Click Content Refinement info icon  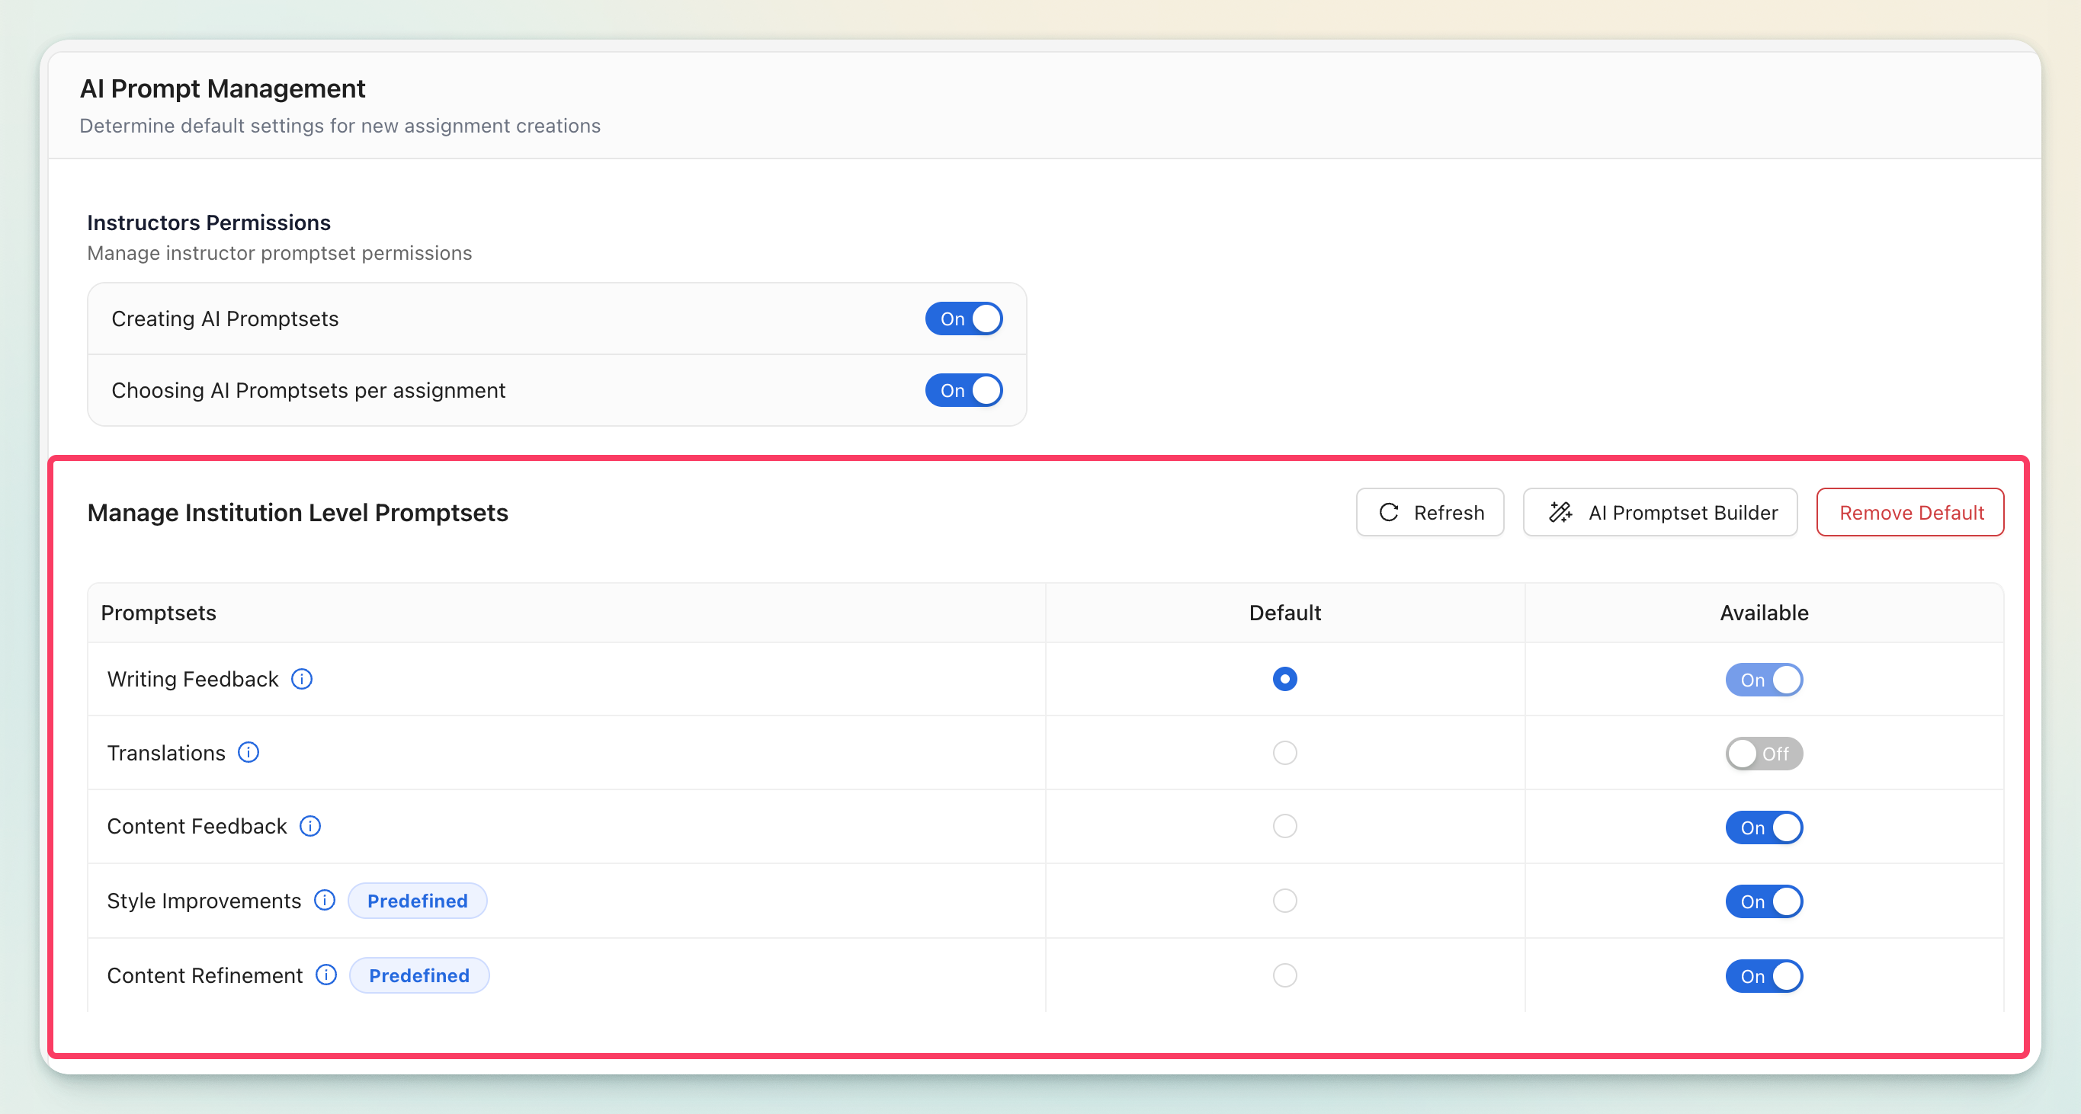coord(326,975)
